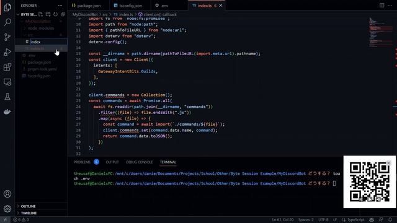Open the DEBUG CONSOLE panel tab

[139, 162]
